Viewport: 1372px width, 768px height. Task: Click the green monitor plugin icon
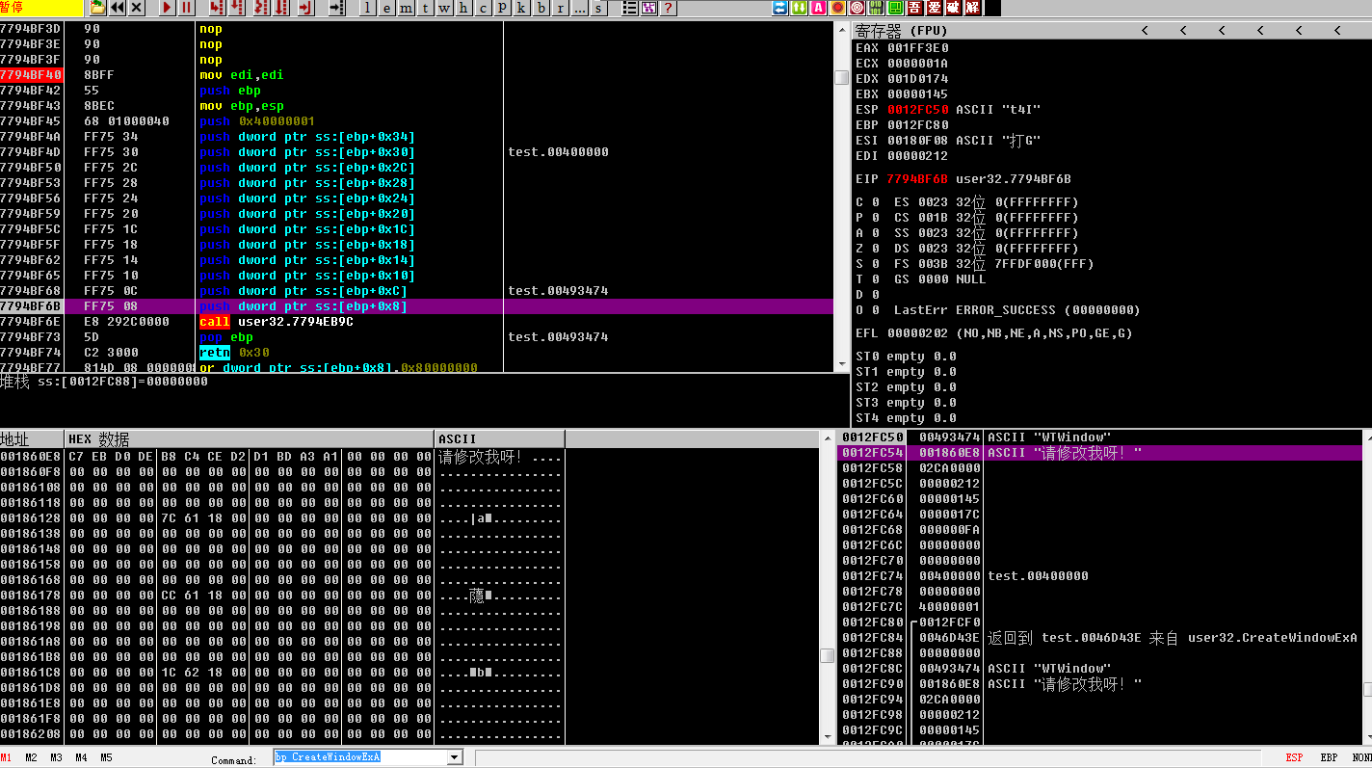click(x=894, y=8)
